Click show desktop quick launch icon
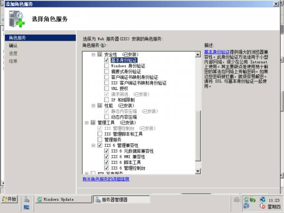284x213 pixels. tap(27, 207)
